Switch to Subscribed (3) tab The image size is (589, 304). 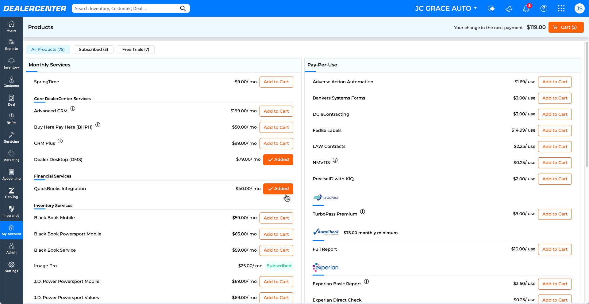tap(94, 50)
